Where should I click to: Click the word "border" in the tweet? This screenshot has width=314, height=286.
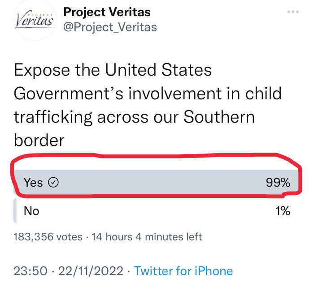[39, 140]
